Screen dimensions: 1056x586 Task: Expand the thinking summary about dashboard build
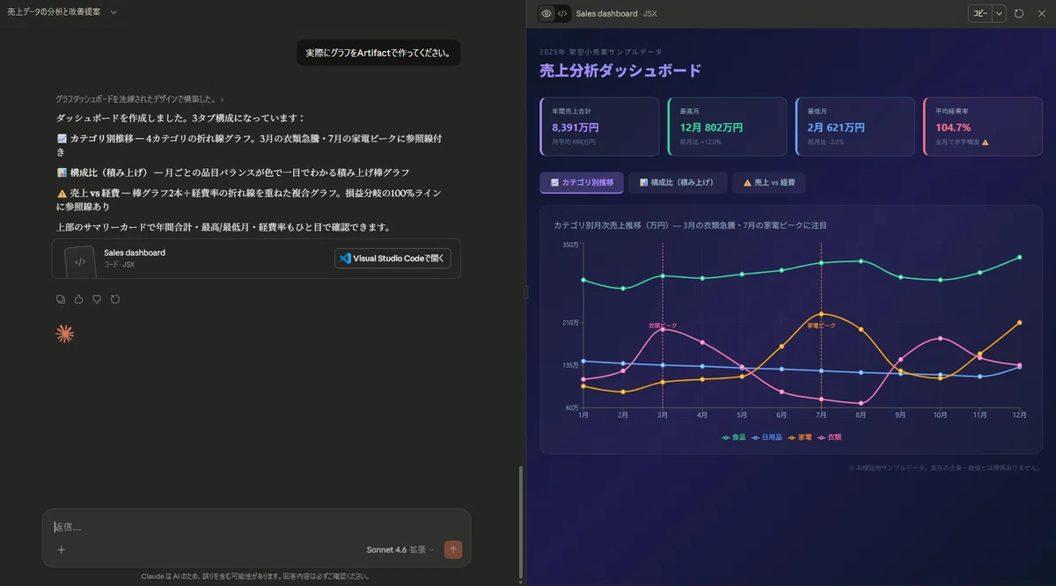(140, 99)
